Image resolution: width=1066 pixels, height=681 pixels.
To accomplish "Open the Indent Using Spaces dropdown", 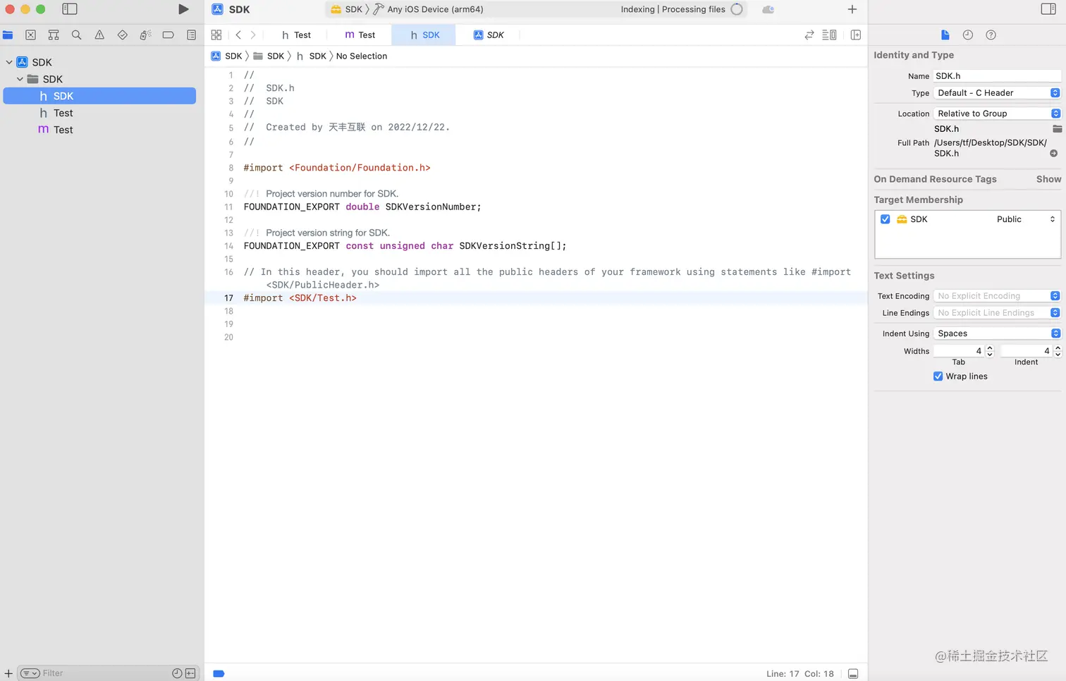I will 997,333.
